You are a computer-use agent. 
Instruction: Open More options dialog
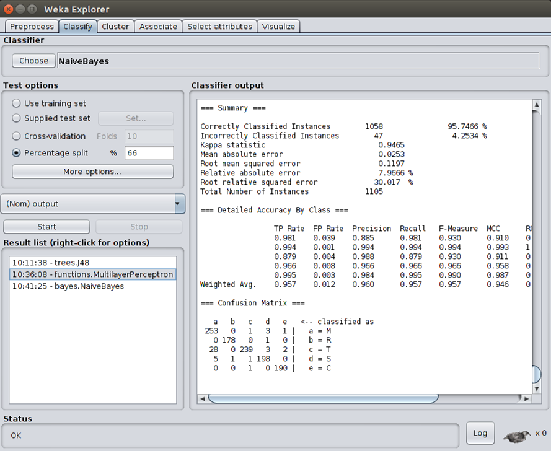pyautogui.click(x=92, y=172)
